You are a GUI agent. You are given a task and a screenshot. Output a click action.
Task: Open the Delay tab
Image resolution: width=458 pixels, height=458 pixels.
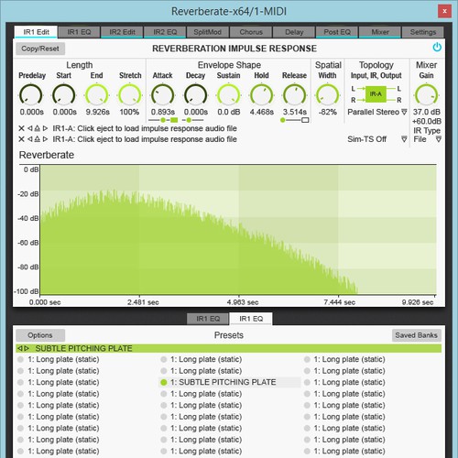click(x=294, y=32)
